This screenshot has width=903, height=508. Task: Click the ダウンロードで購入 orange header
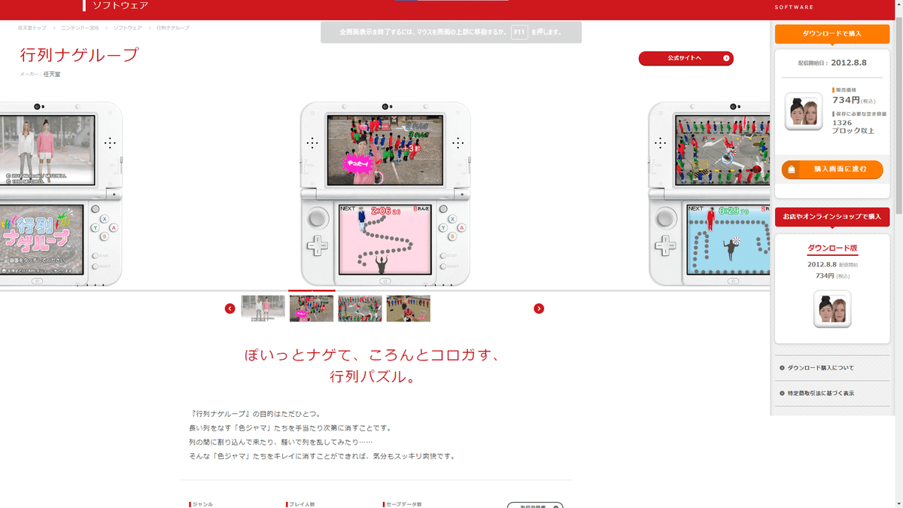pyautogui.click(x=832, y=34)
